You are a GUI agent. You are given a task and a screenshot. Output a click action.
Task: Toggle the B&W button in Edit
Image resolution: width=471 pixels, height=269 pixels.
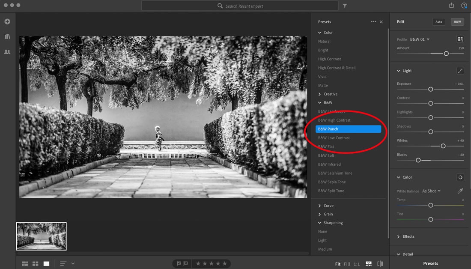(457, 22)
